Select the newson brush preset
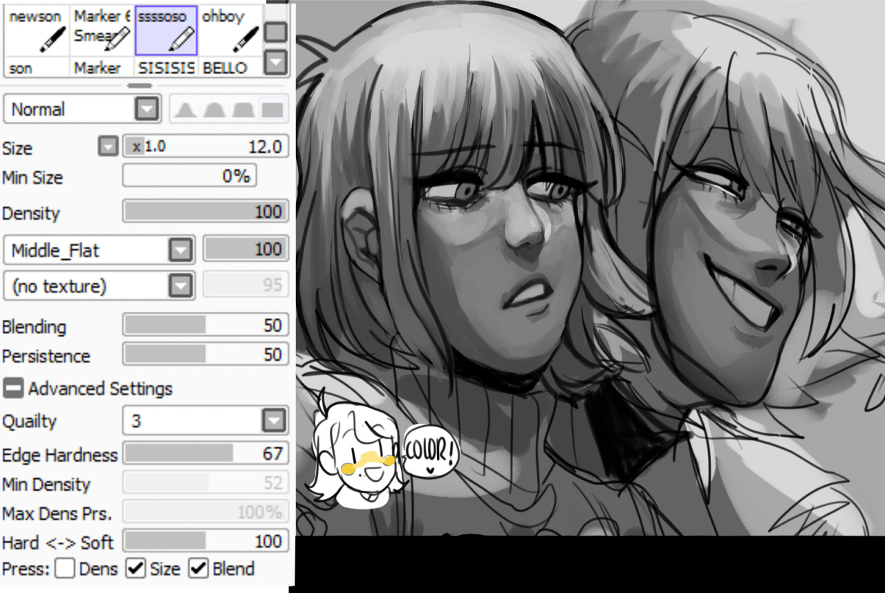The image size is (885, 593). tap(36, 30)
